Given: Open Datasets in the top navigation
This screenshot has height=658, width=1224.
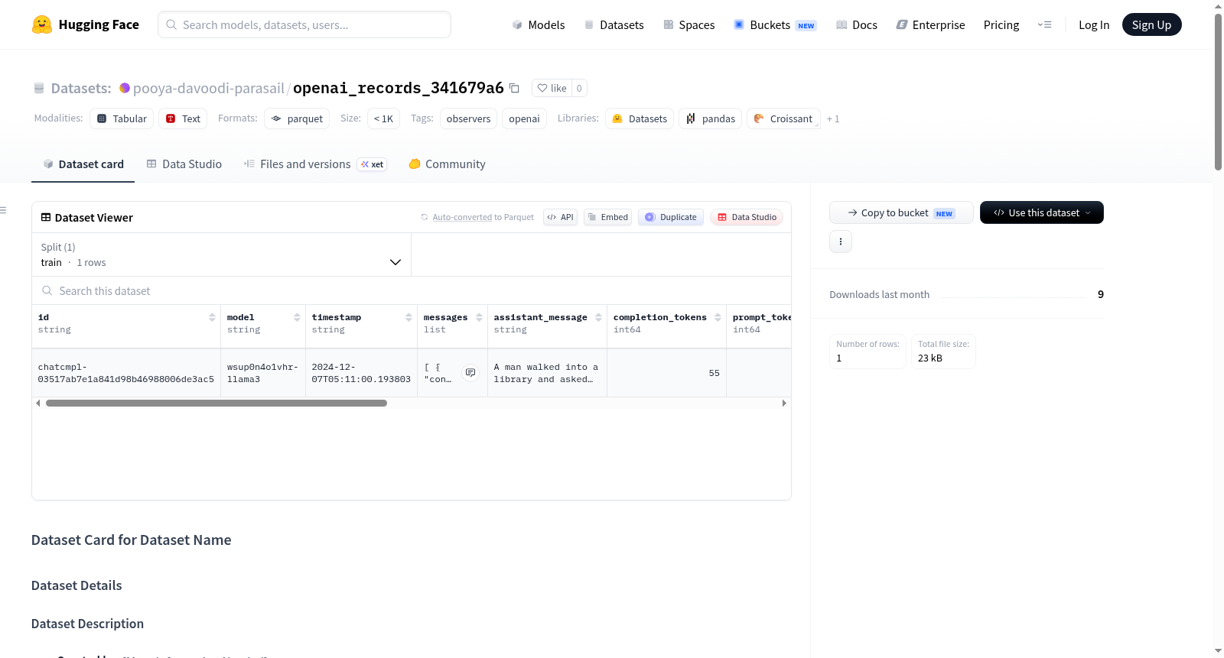Looking at the screenshot, I should [614, 24].
